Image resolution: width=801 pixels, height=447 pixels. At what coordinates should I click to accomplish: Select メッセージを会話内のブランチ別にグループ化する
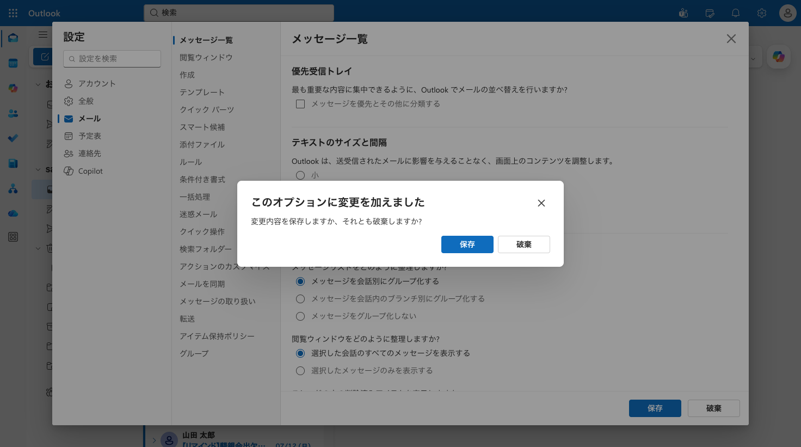300,299
